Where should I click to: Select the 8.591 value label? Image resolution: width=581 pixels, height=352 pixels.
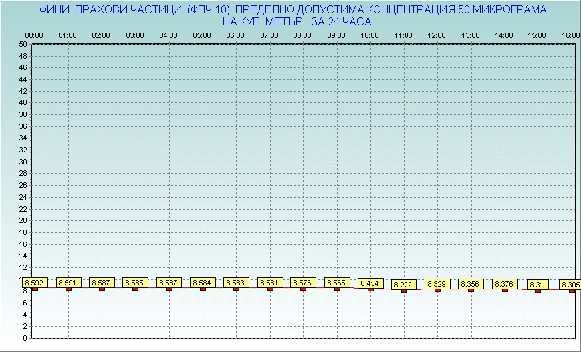(x=67, y=283)
